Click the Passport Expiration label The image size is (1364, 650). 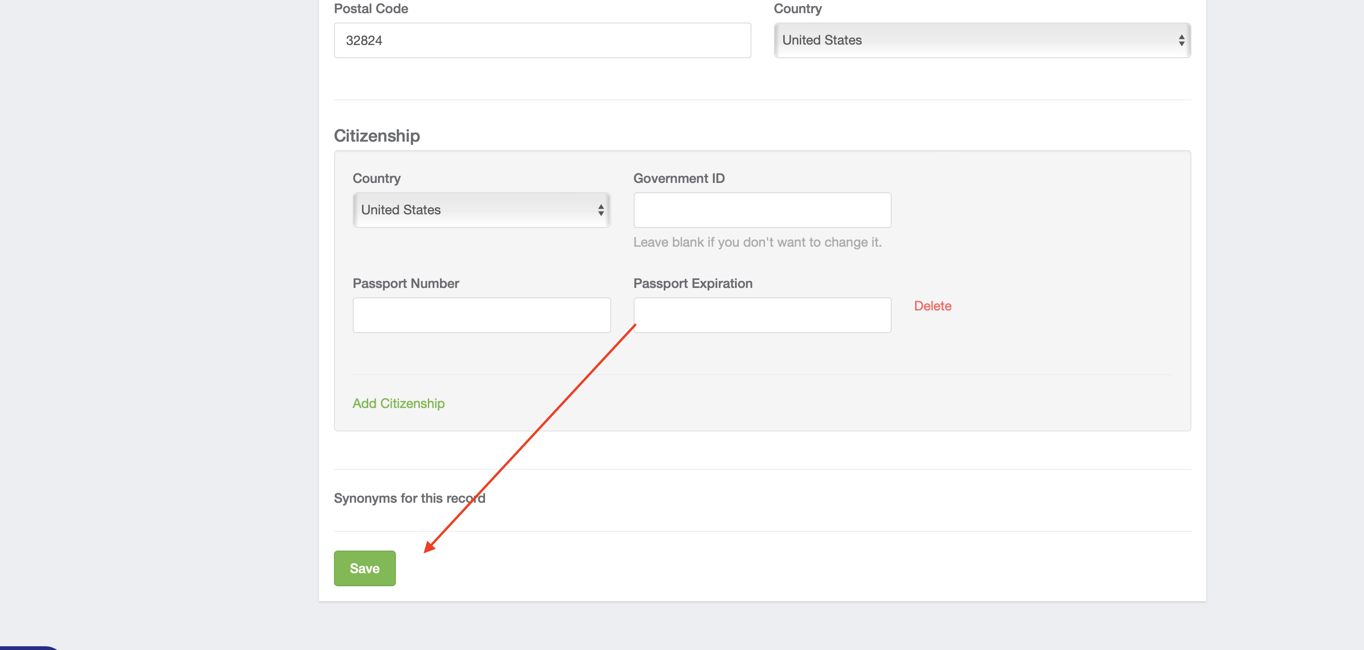(x=693, y=283)
